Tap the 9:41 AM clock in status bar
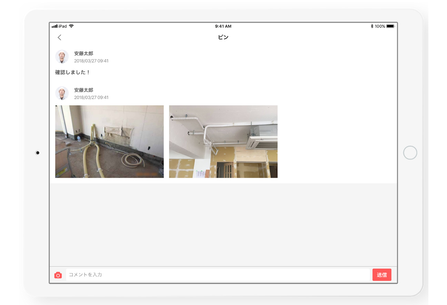Image resolution: width=447 pixels, height=305 pixels. tap(223, 26)
